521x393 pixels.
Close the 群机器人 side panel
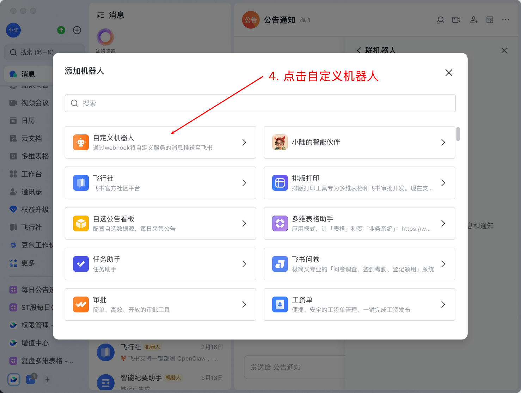click(504, 50)
